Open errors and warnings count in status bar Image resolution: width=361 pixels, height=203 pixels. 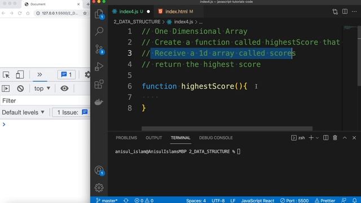tap(144, 201)
